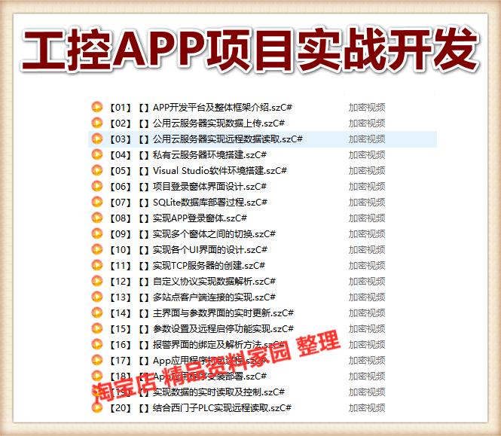Select 结合西门子PLC实现远程读取.szC# file
This screenshot has height=436, width=501.
[222, 407]
